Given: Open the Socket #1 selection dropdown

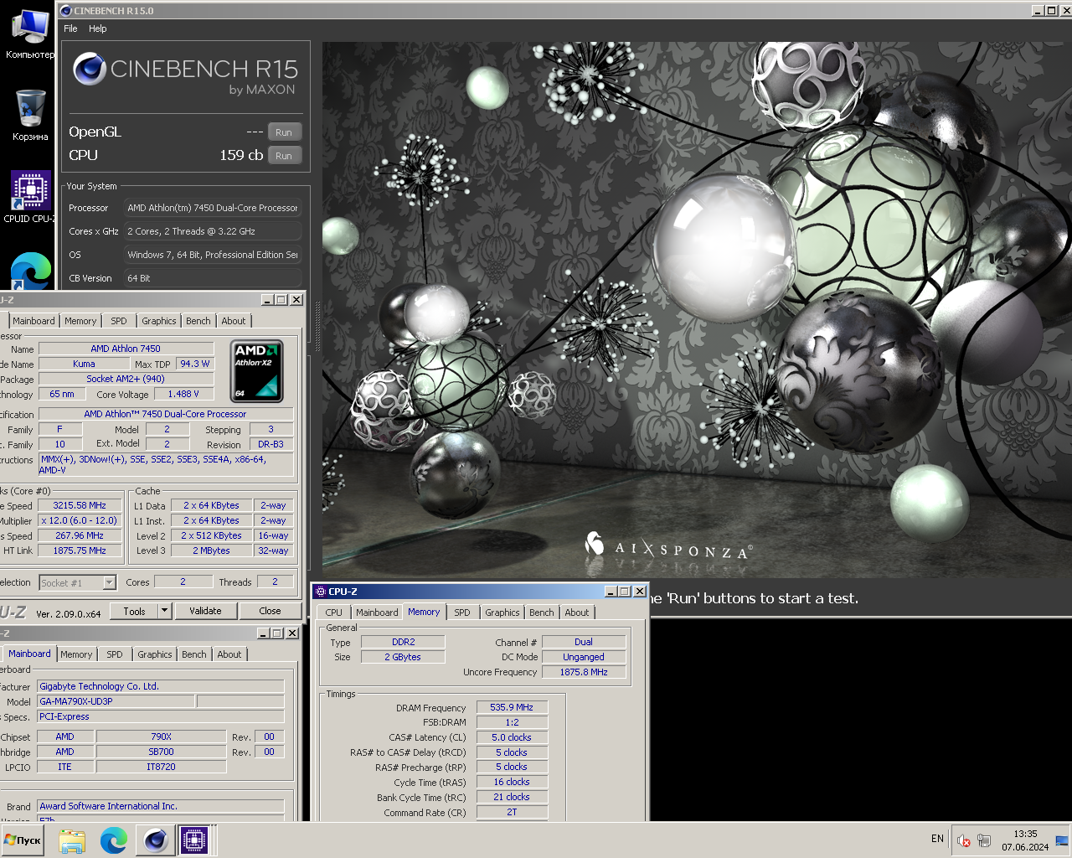Looking at the screenshot, I should tap(110, 582).
